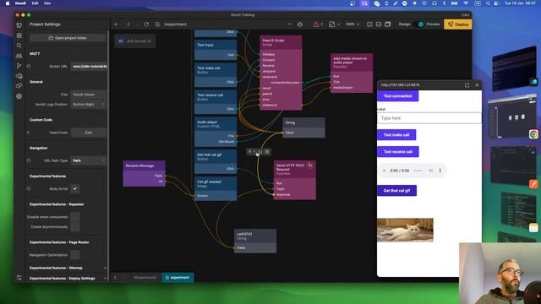Click the circle indicator beside Body Scroll
The height and width of the screenshot is (304, 541).
click(29, 188)
